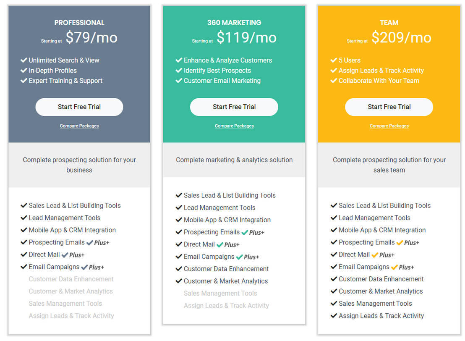Follow Compare Packages link under 360 Marketing
465x341 pixels.
tap(234, 126)
